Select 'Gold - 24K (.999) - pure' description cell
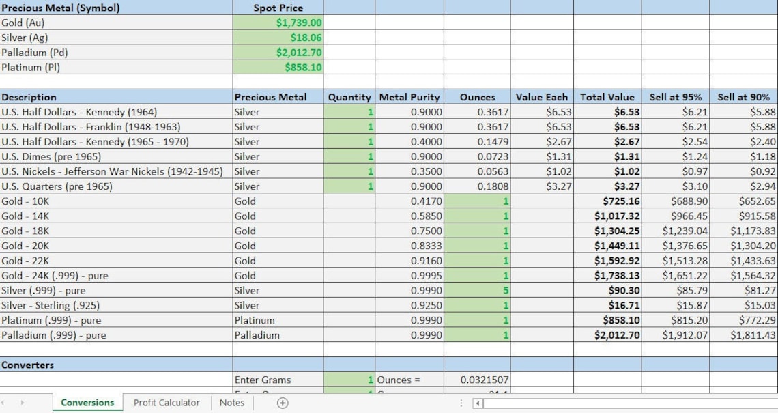Viewport: 778px width, 413px height. 116,276
